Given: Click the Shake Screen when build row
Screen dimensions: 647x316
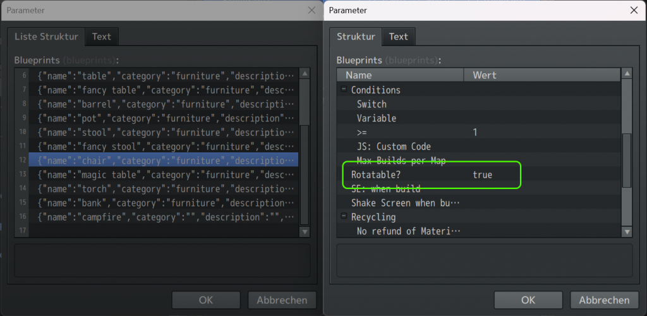Looking at the screenshot, I should 404,203.
